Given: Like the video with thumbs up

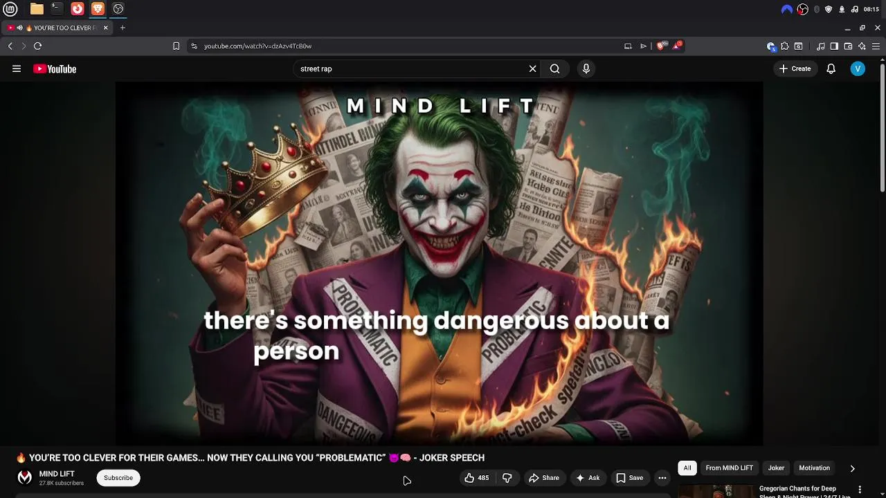Looking at the screenshot, I should point(476,478).
